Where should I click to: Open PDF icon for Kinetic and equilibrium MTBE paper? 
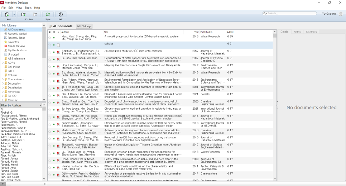click(58, 117)
